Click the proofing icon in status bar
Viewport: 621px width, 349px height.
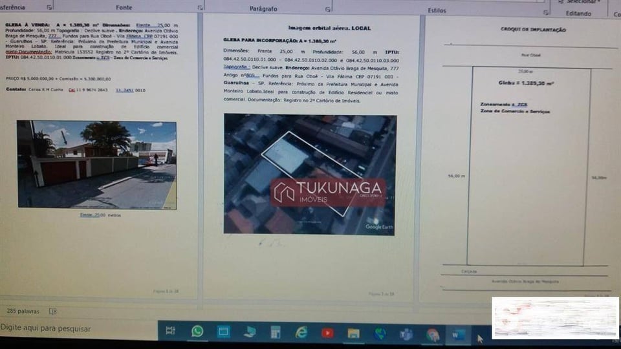coord(52,312)
